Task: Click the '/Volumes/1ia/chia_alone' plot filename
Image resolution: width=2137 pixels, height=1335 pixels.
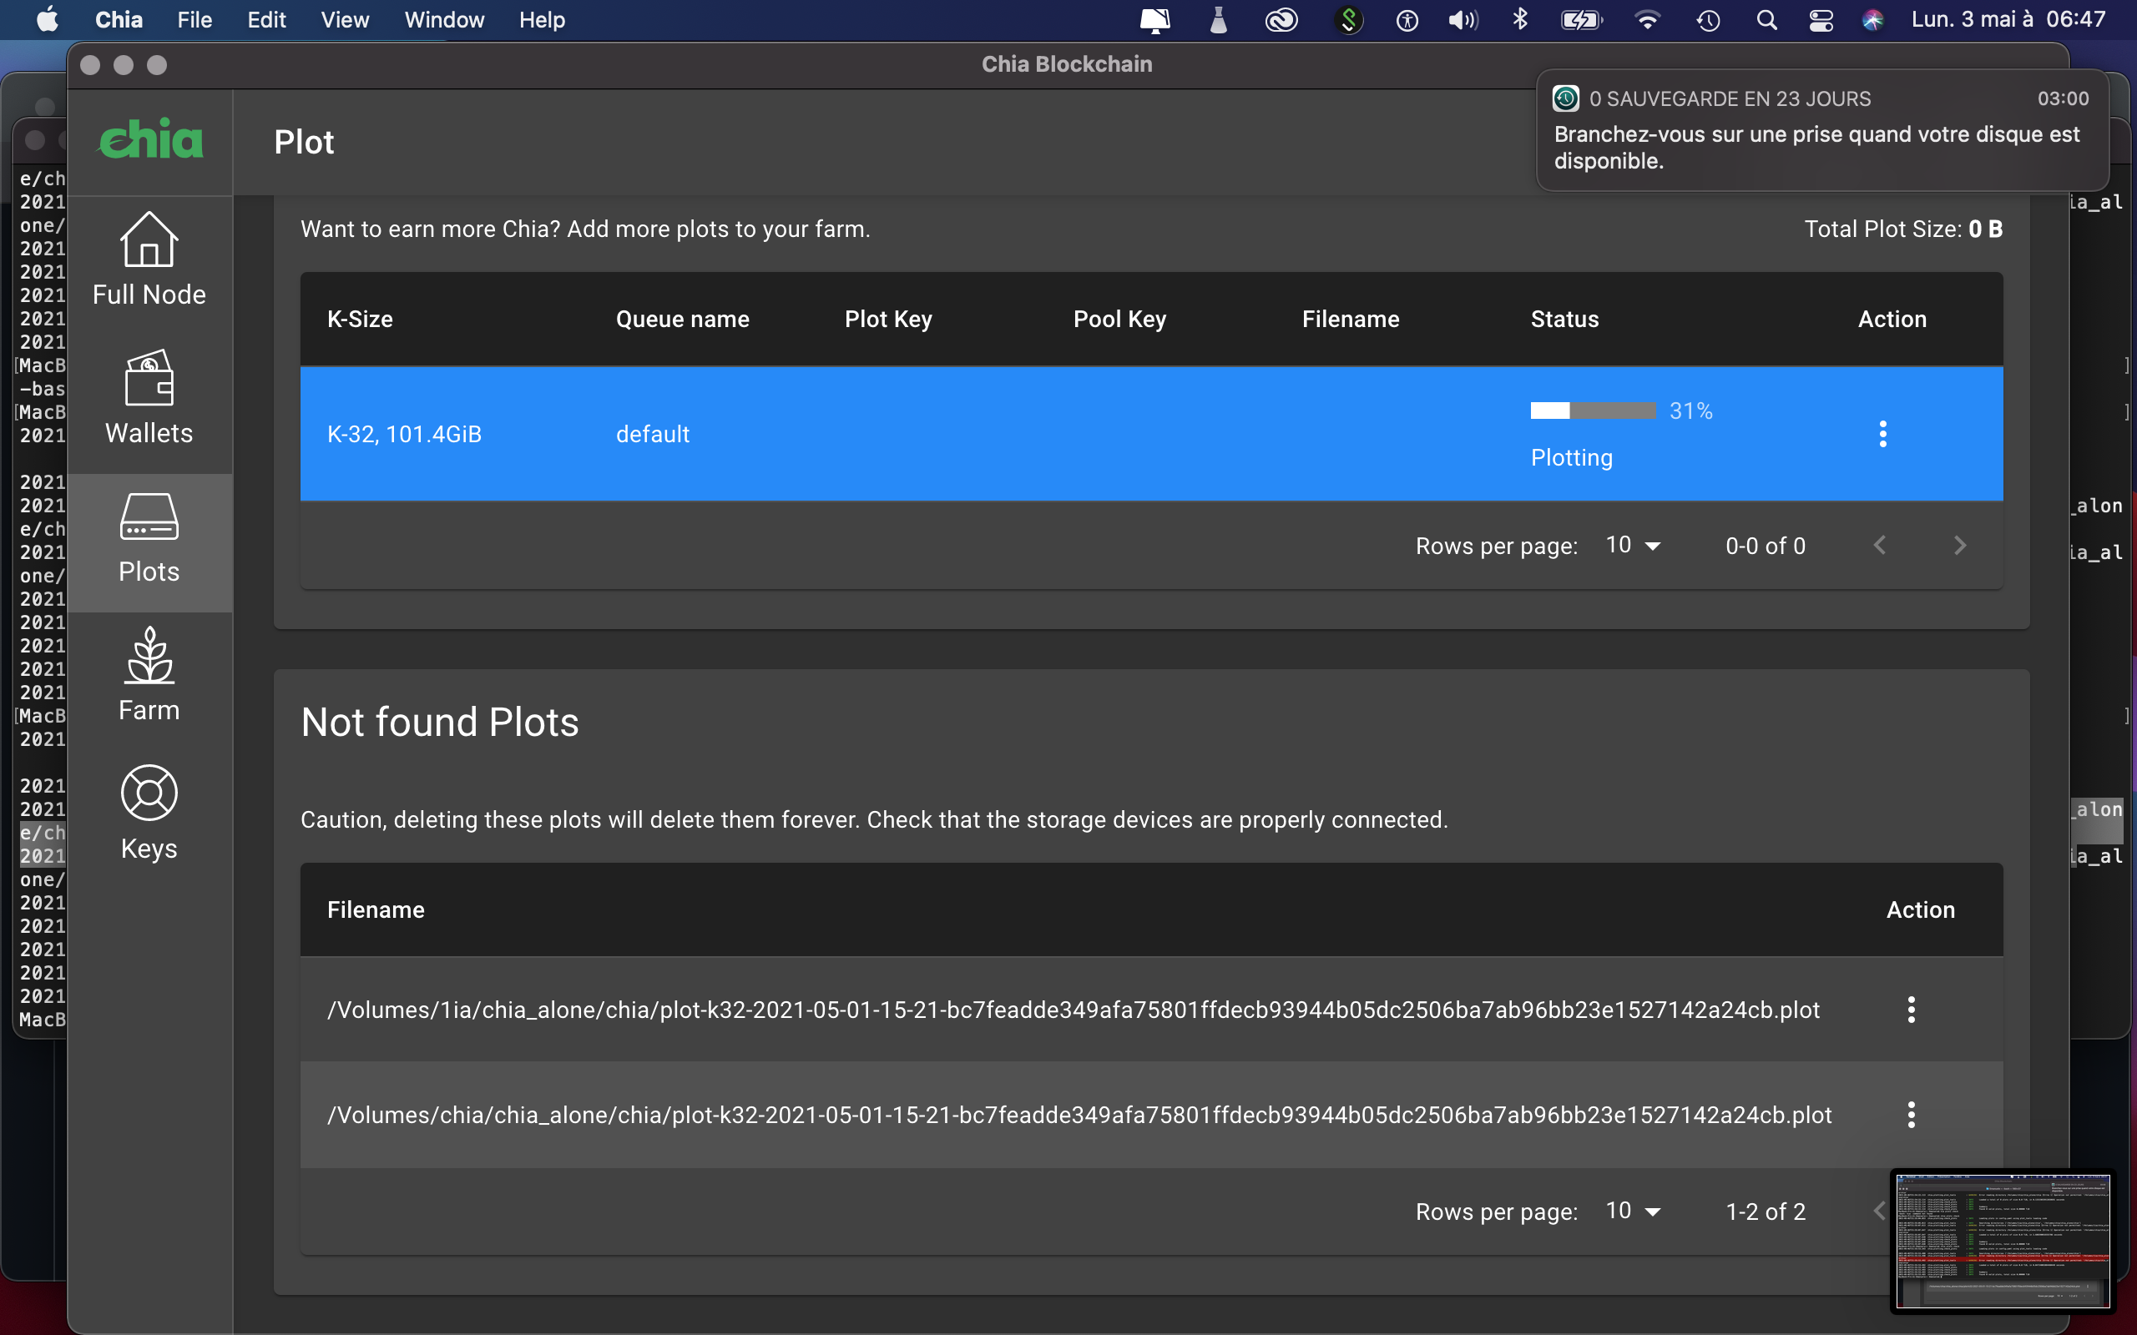Action: coord(1073,1010)
